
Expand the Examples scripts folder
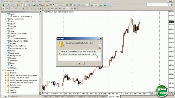click(x=5, y=73)
